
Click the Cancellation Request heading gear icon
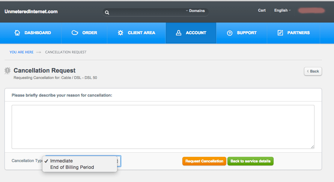click(x=8, y=70)
